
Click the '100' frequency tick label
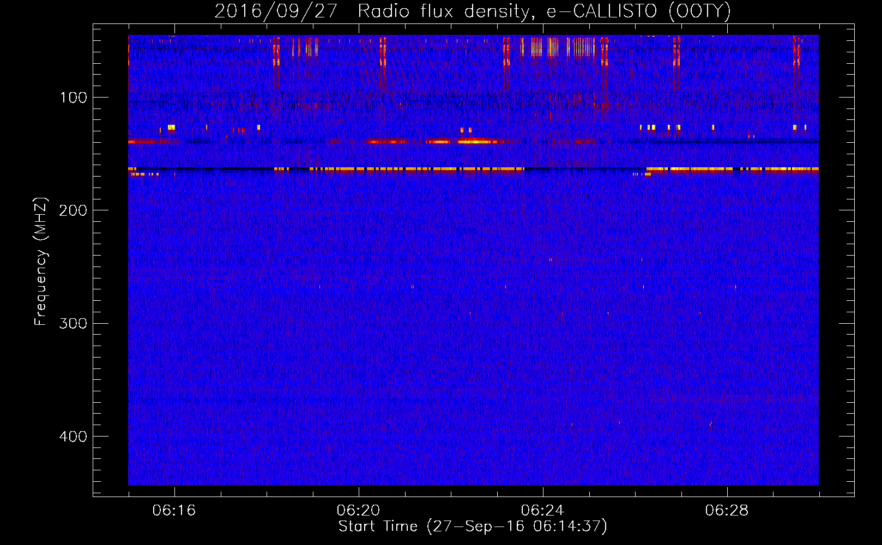coord(74,98)
